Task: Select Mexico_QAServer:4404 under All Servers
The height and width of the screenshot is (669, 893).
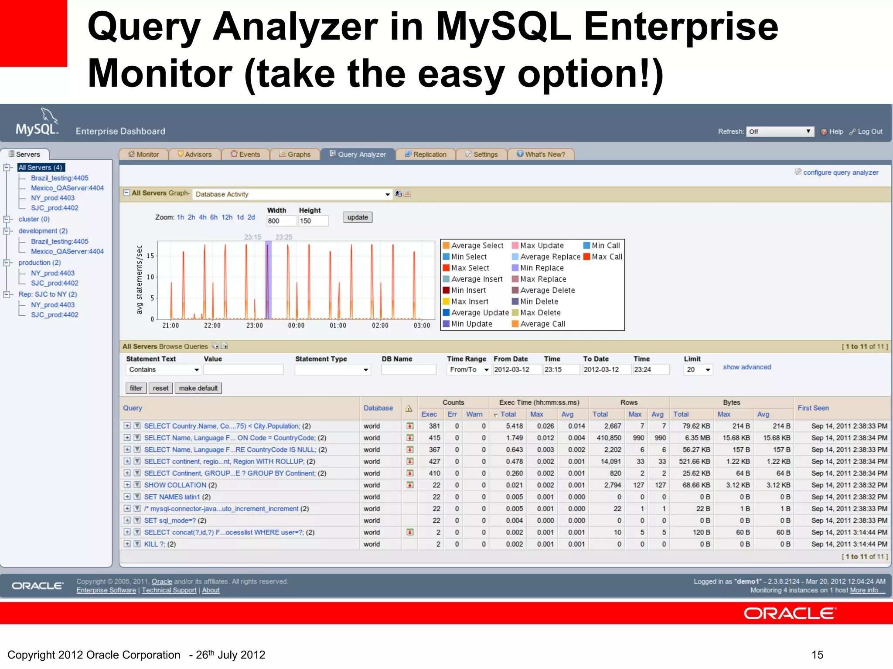Action: tap(67, 188)
